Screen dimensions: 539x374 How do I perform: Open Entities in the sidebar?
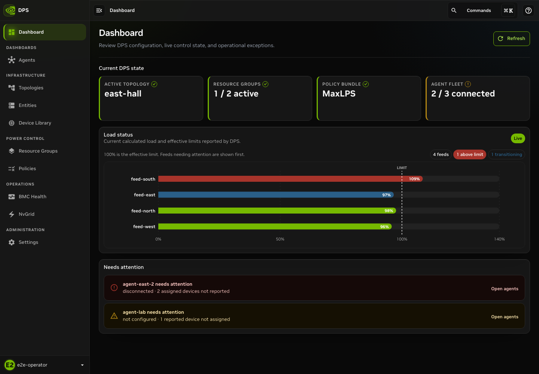tap(45, 105)
